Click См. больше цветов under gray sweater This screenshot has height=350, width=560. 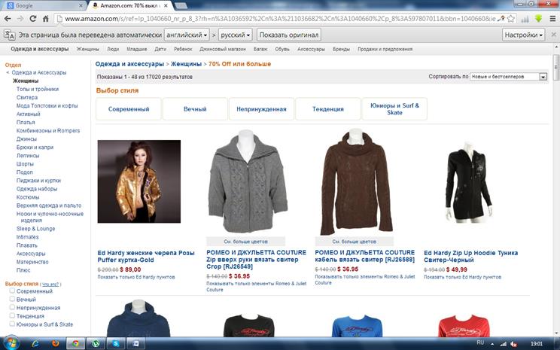coord(245,242)
